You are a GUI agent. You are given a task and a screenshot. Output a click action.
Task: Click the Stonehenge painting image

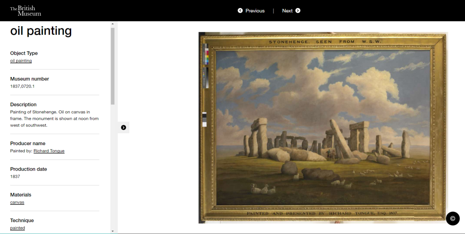323,128
